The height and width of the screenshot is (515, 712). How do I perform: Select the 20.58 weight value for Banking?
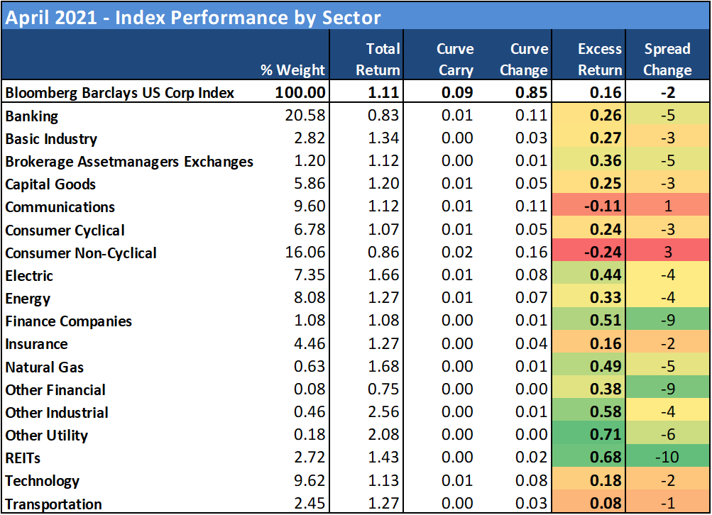tap(307, 116)
